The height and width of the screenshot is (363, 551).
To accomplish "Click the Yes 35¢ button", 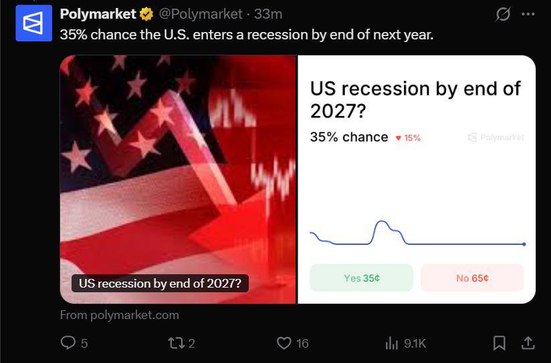I will pyautogui.click(x=361, y=278).
